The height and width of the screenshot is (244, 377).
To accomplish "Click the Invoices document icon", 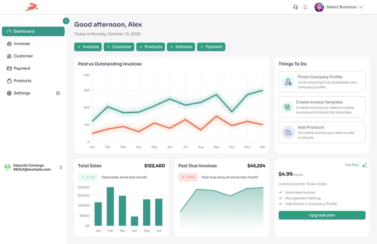I will coord(9,44).
